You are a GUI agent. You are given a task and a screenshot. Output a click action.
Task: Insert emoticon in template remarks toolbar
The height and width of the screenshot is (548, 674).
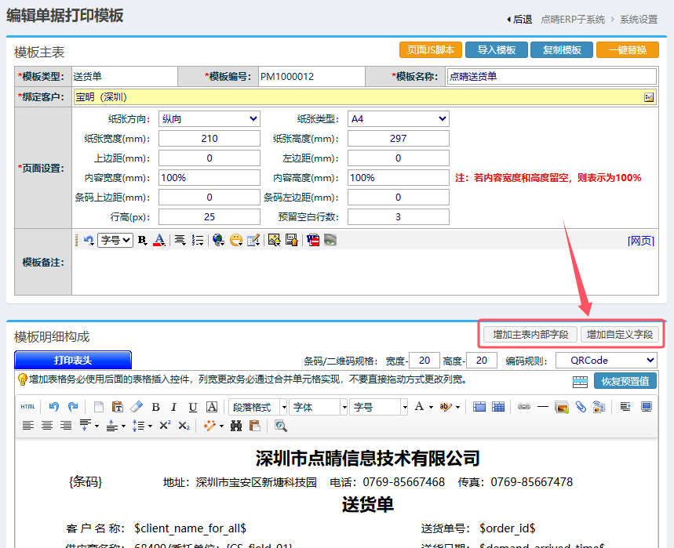click(235, 241)
